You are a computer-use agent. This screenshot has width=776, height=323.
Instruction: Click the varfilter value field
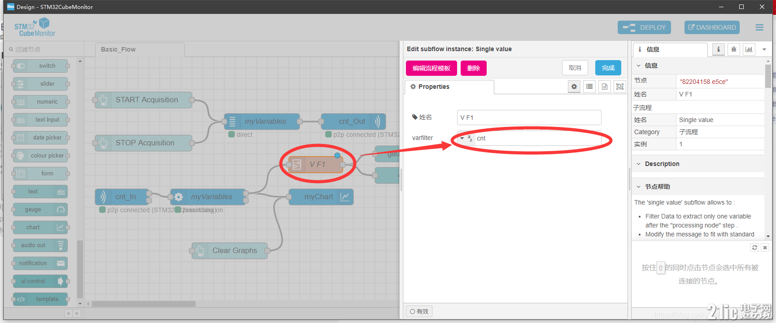click(x=538, y=138)
